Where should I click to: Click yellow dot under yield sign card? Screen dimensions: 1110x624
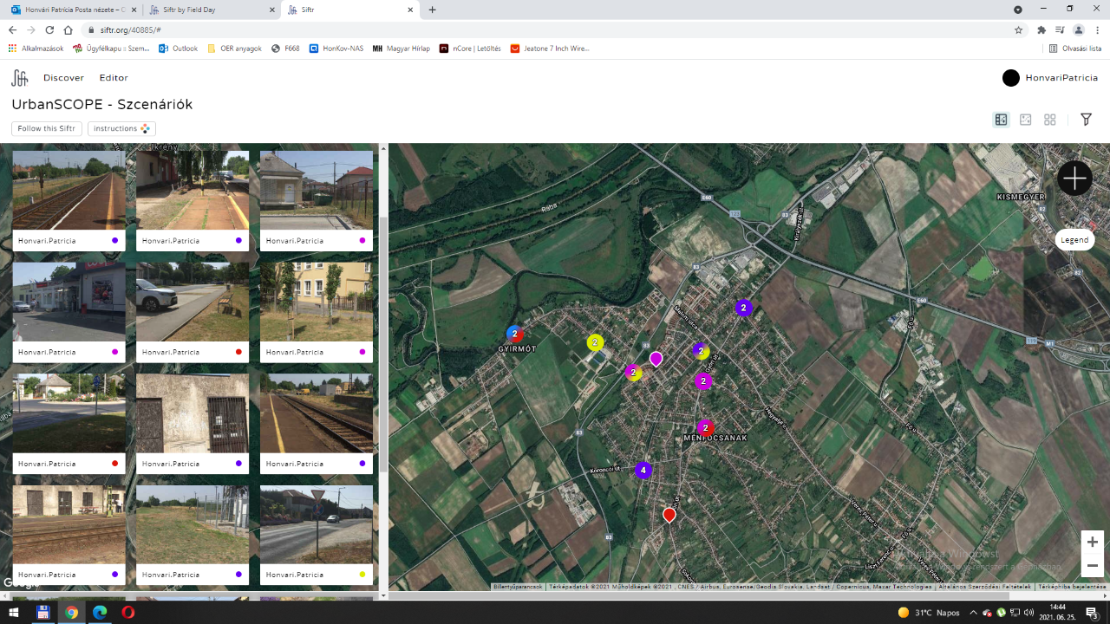coord(362,575)
